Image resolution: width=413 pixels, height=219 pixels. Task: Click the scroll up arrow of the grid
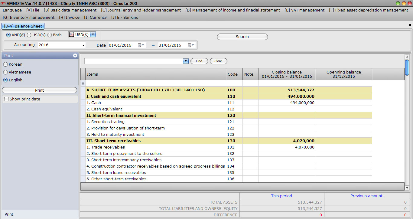pos(407,57)
